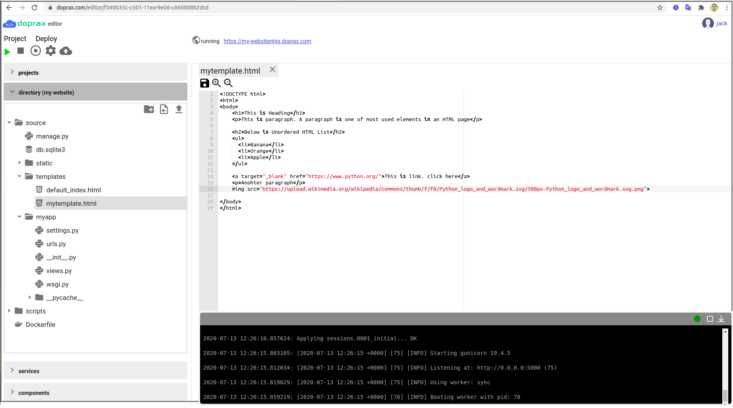Open project settings via the gear icon

click(51, 51)
